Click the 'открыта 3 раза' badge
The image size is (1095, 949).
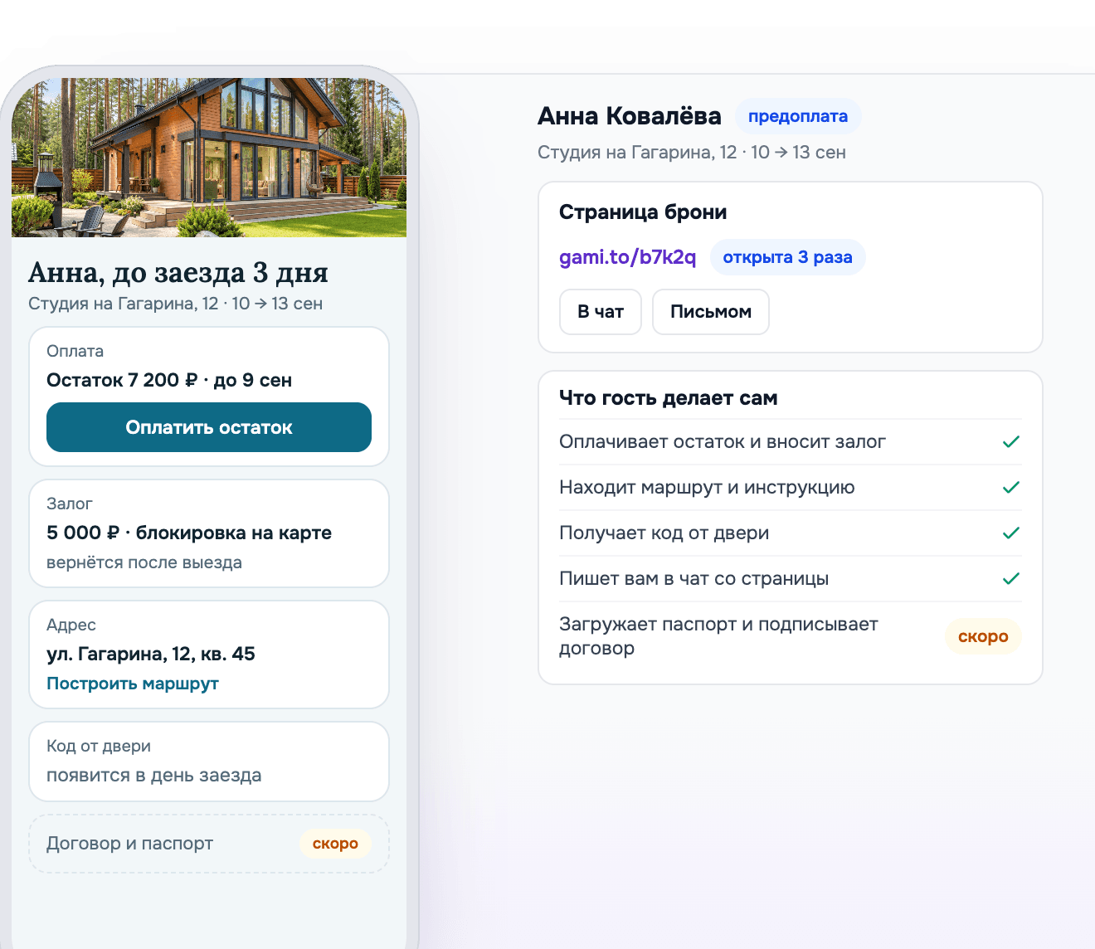(788, 257)
